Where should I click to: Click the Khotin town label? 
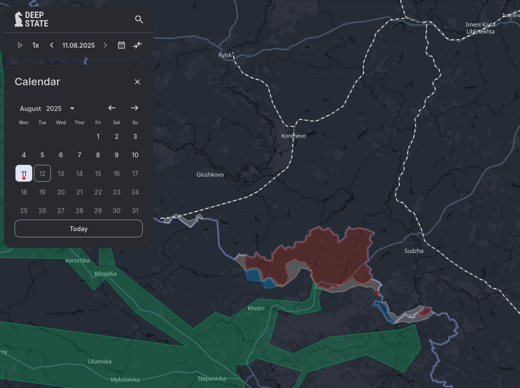click(x=256, y=308)
